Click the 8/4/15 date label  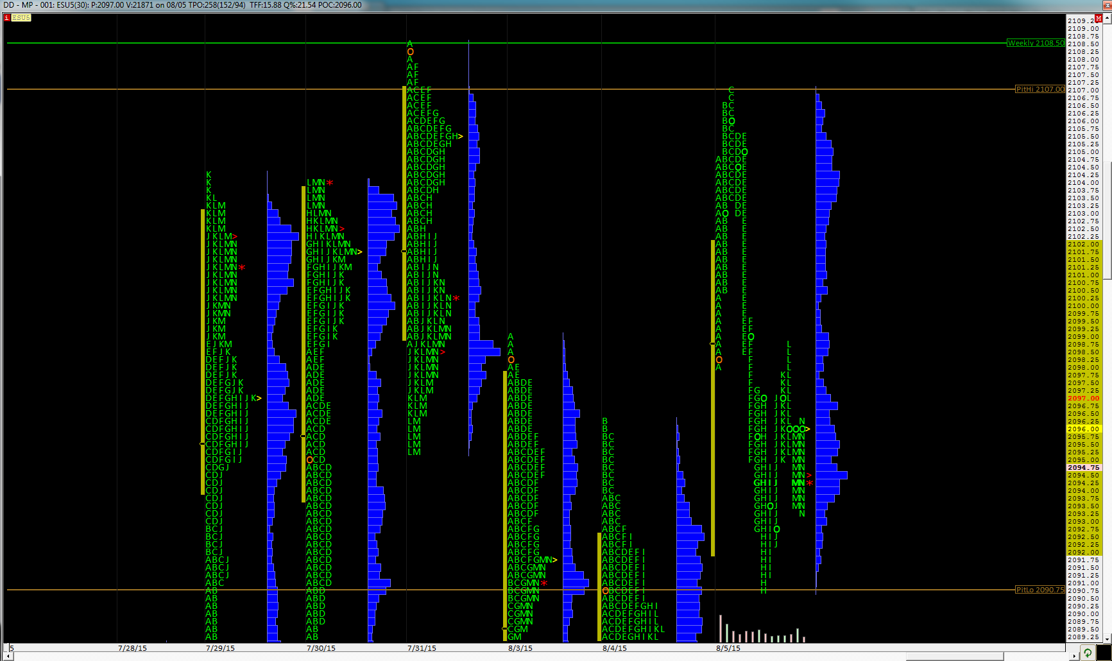click(615, 648)
